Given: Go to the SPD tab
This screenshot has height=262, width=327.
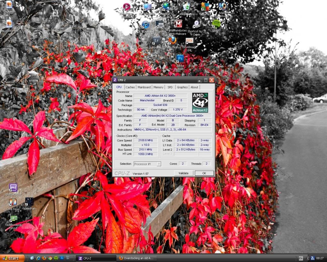Looking at the screenshot, I should click(170, 87).
